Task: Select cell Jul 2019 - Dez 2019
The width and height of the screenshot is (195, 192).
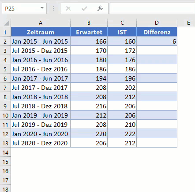Action: point(41,125)
